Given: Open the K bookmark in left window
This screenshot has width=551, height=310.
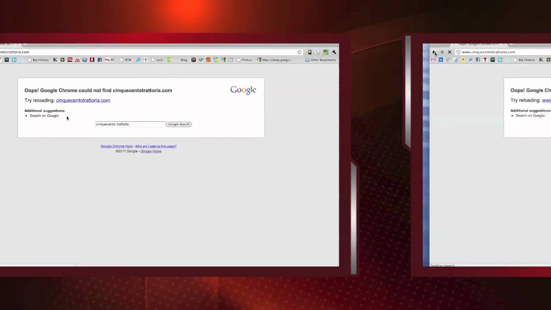Looking at the screenshot, I should coord(55,60).
